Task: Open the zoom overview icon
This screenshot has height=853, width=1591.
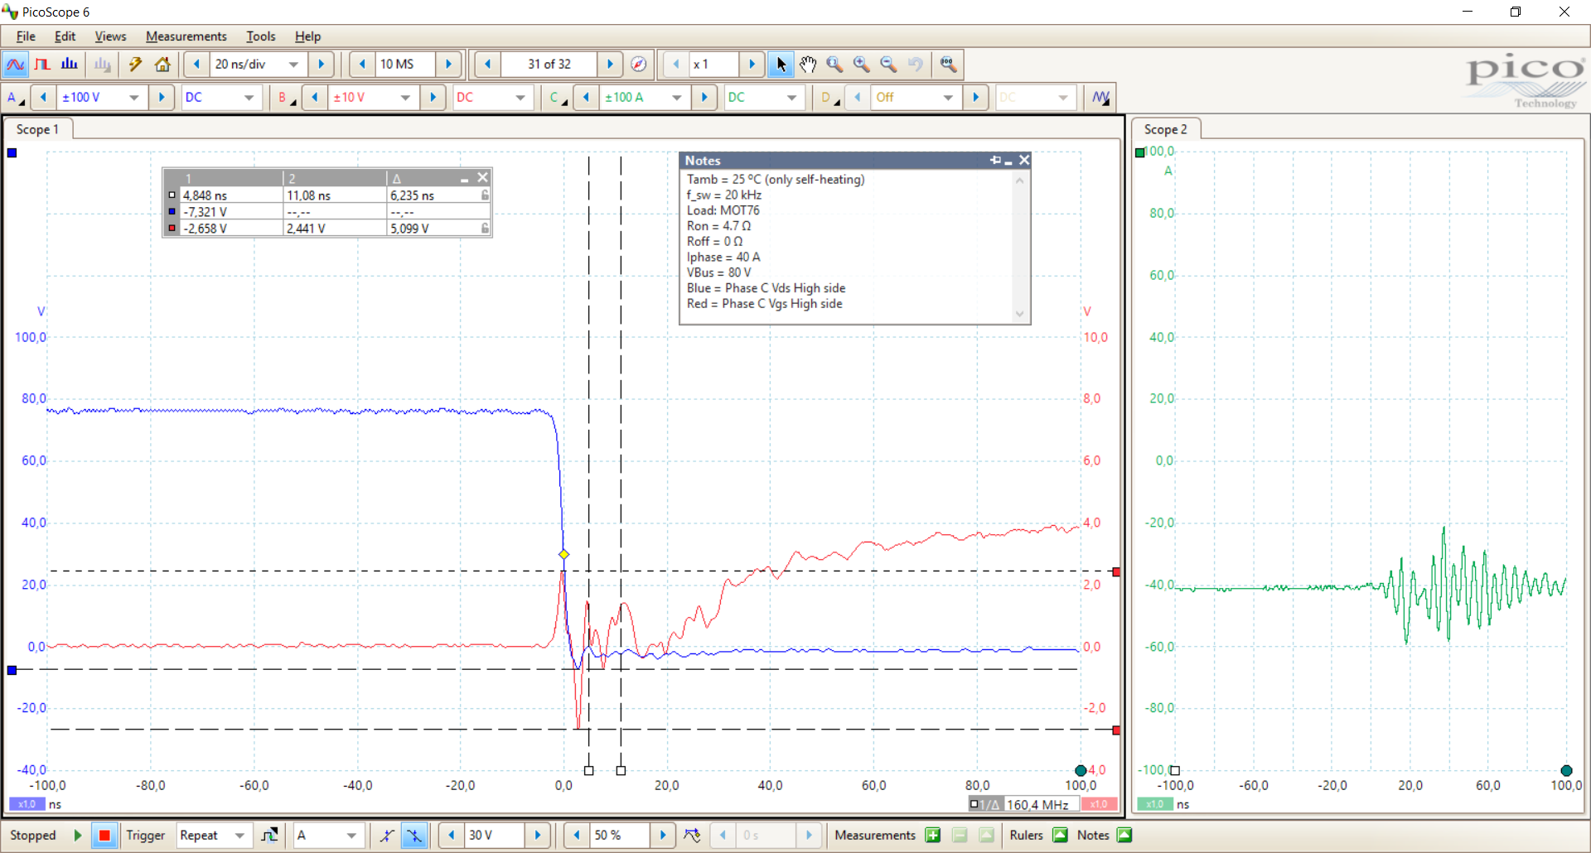Action: 948,65
